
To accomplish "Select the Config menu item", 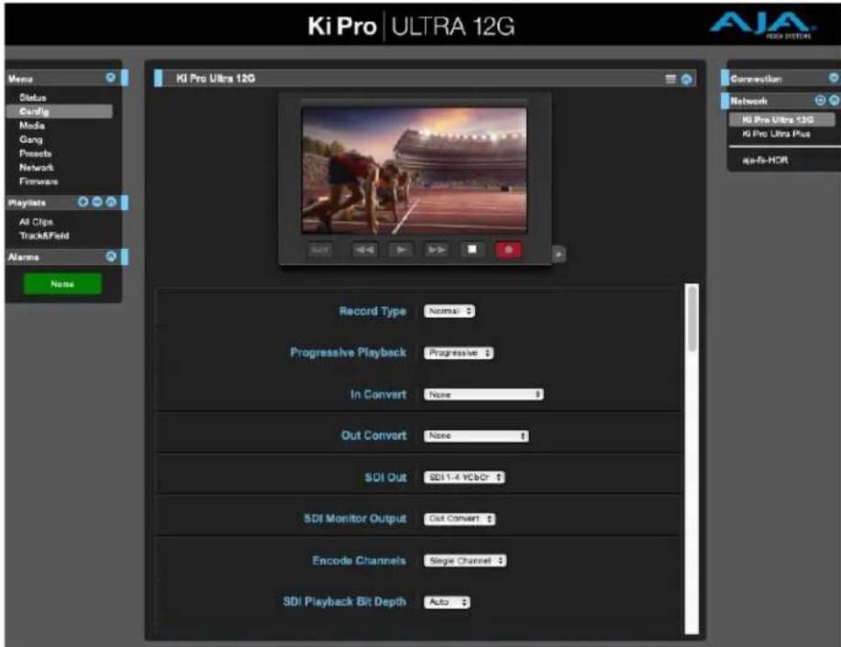I will (x=60, y=112).
